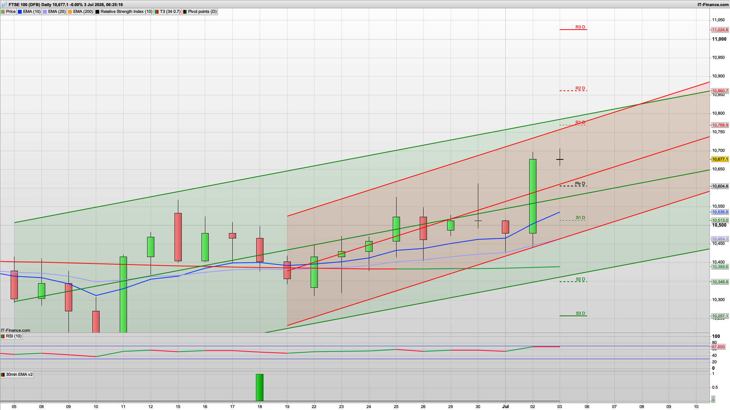Click the 11 date label on time axis
The width and height of the screenshot is (730, 410).
coord(123,407)
